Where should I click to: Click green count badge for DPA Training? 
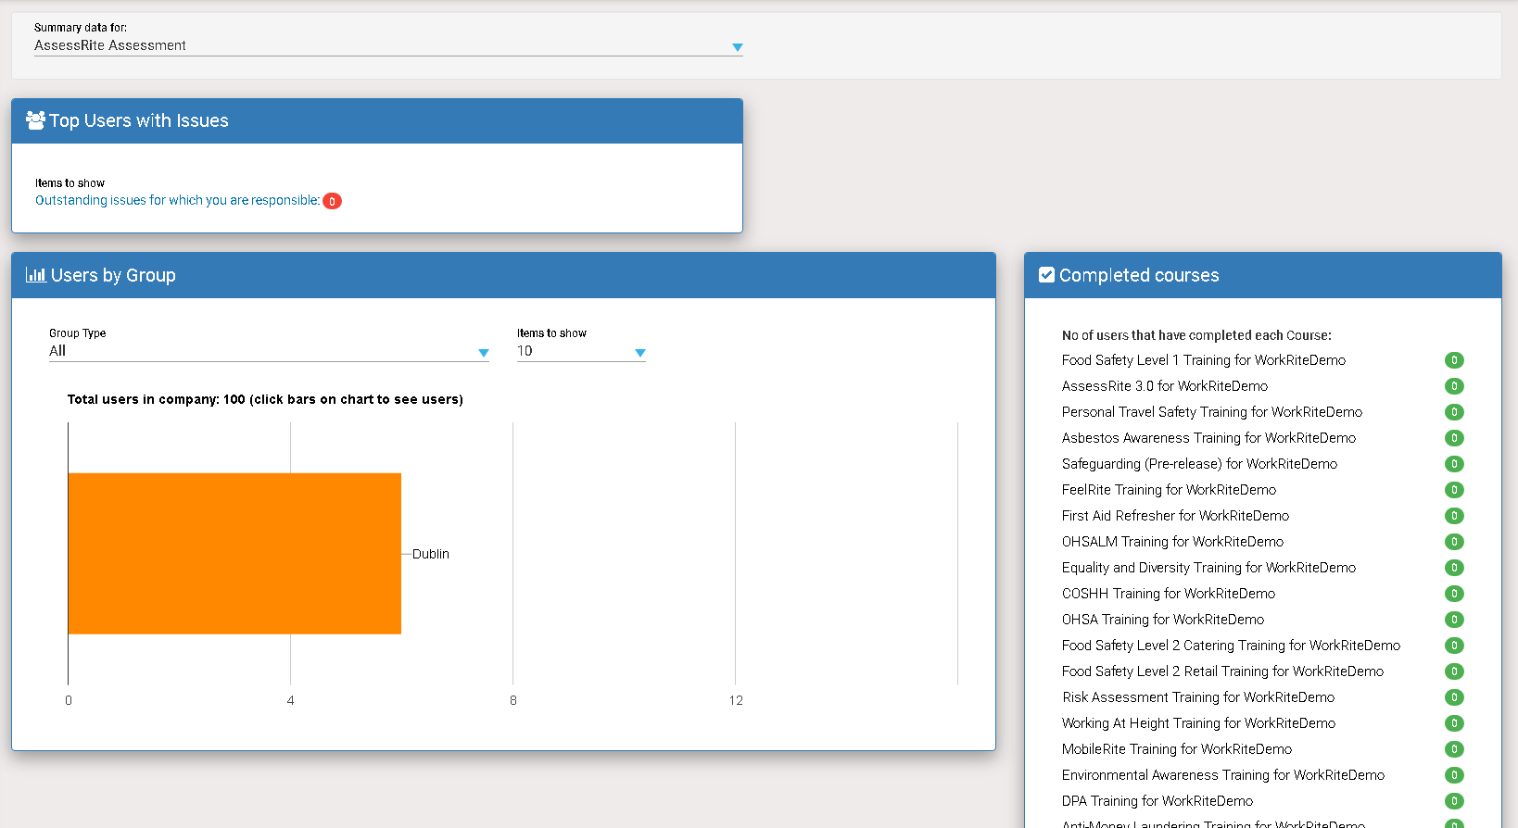1454,801
